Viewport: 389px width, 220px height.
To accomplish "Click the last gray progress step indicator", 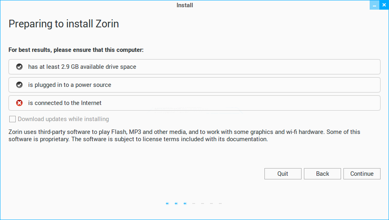I will pyautogui.click(x=220, y=204).
